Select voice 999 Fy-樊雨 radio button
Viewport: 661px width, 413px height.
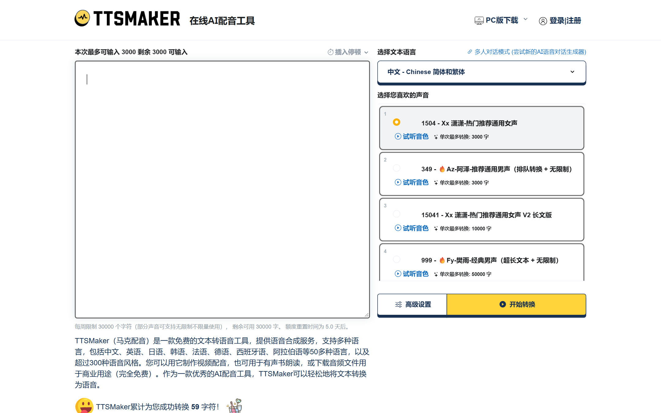[x=397, y=259]
